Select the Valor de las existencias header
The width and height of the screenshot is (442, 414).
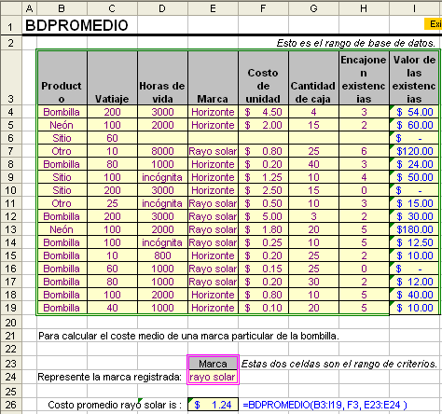pos(414,77)
